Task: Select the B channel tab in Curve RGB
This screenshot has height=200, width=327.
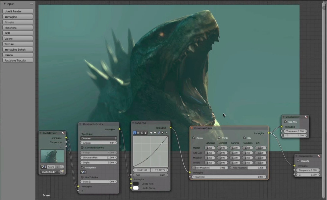Action: click(146, 133)
